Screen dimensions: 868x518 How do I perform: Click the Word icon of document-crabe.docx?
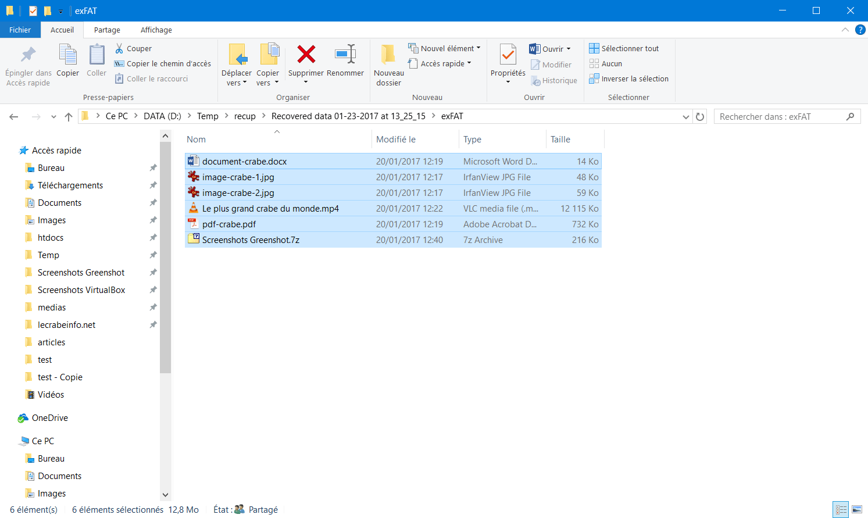point(194,161)
